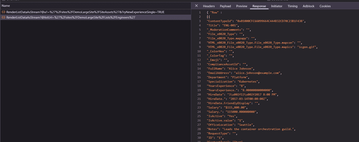Select the Engineers RenderListDataAsStream request
This screenshot has height=142, width=359.
tap(96, 17)
